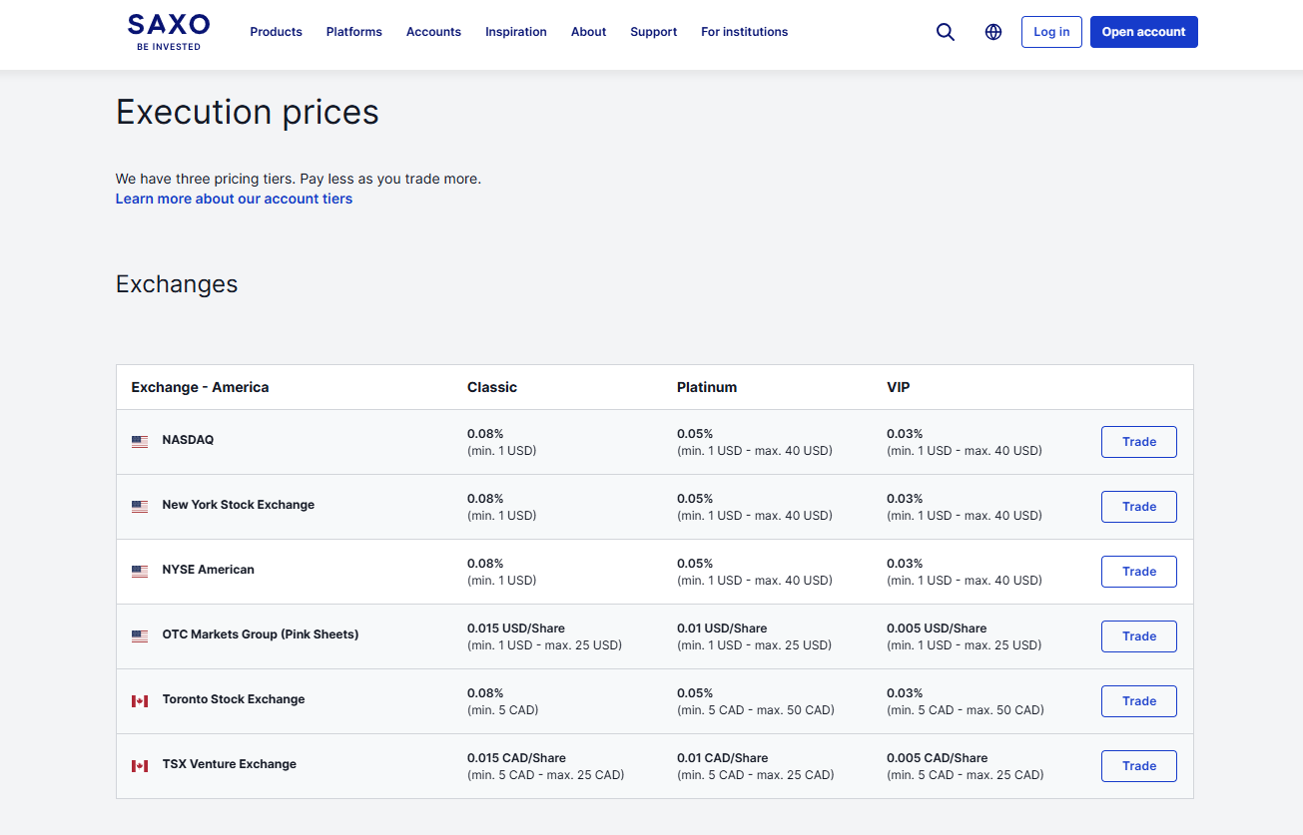The width and height of the screenshot is (1303, 835).
Task: Click New York Stock Exchange Classic rate 0.08%
Action: click(x=485, y=499)
